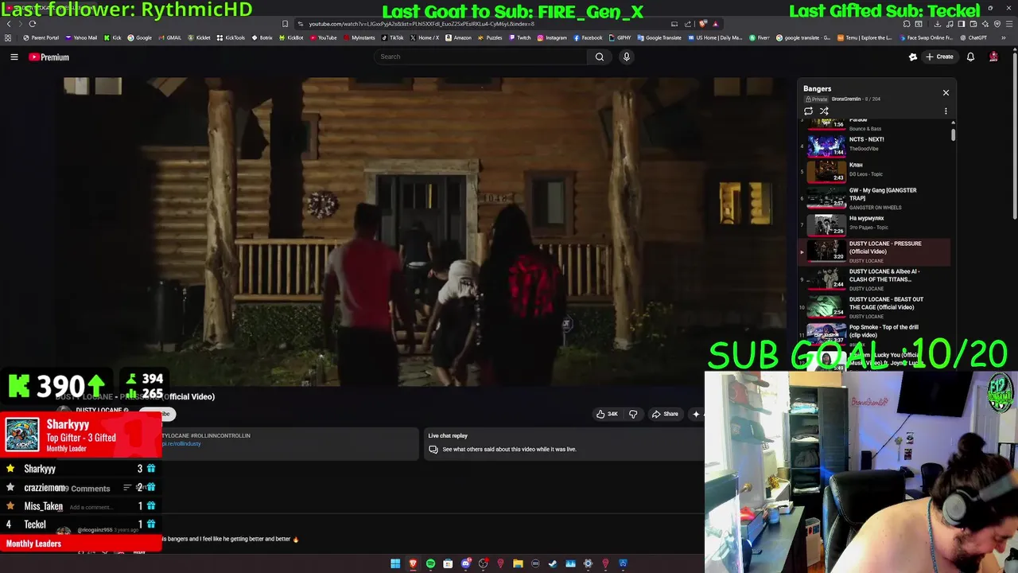The image size is (1018, 573).
Task: Open YouTube notifications bell
Action: [970, 57]
